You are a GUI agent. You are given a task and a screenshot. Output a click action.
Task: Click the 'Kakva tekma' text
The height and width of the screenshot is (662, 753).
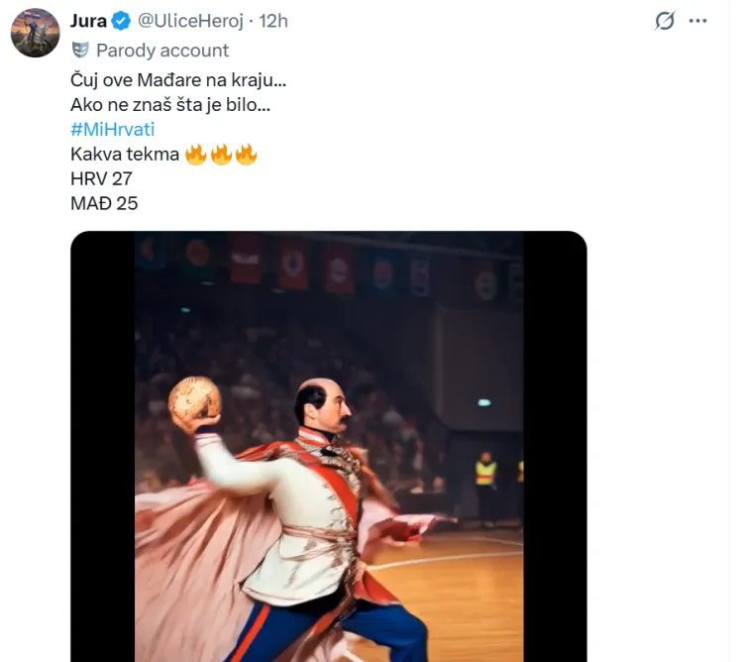[x=125, y=155]
